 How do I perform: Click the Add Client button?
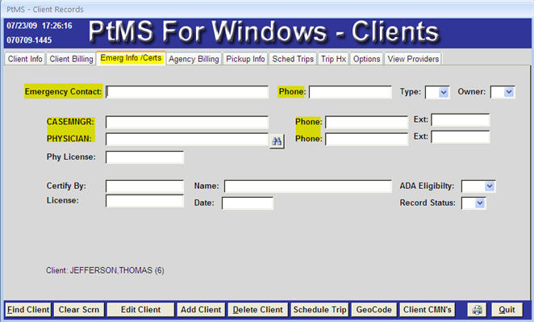pyautogui.click(x=201, y=309)
